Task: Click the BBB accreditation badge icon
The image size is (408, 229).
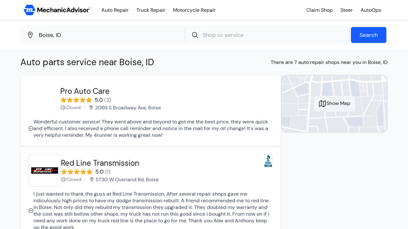Action: tap(268, 161)
